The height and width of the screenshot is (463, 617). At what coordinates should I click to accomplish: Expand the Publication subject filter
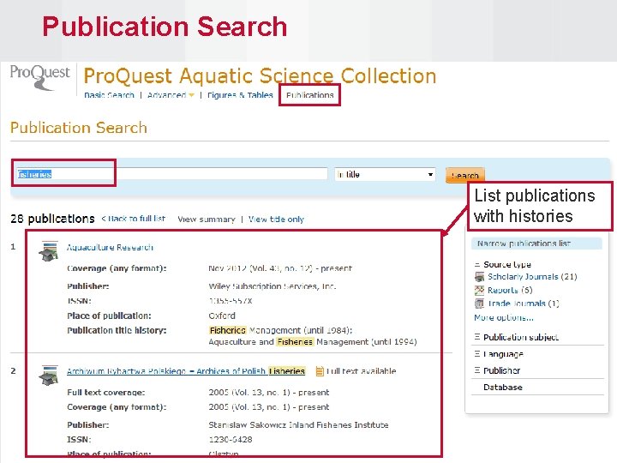(516, 337)
